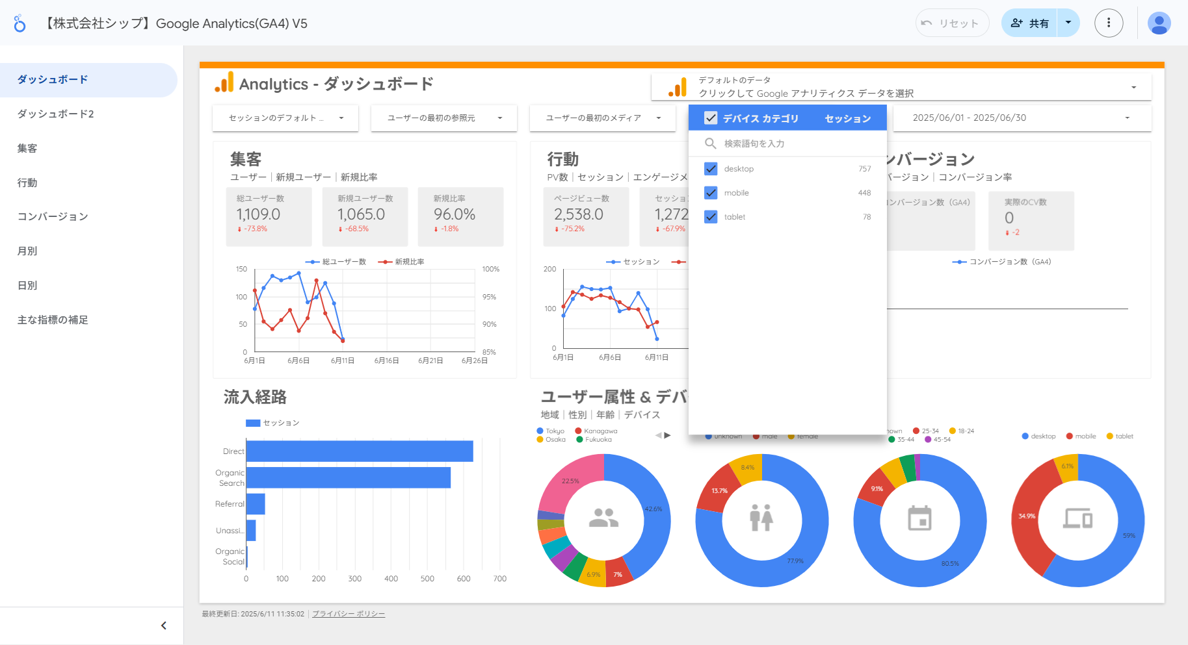
Task: Click the Osaka legend entry
Action: click(551, 439)
